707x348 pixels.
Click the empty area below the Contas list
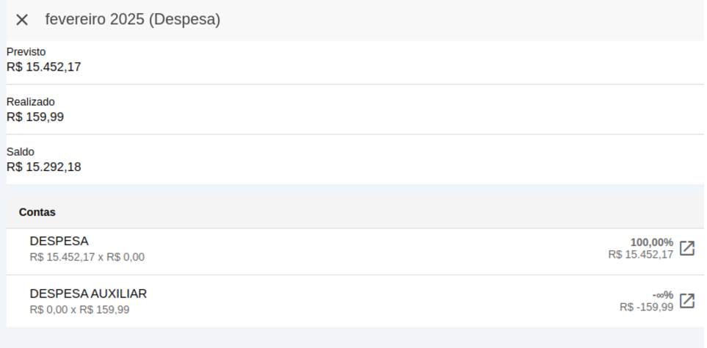pos(355,338)
